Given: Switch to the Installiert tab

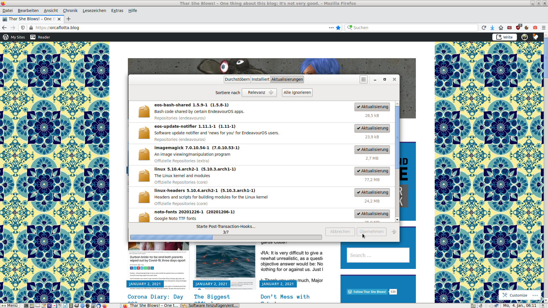Looking at the screenshot, I should tap(260, 79).
